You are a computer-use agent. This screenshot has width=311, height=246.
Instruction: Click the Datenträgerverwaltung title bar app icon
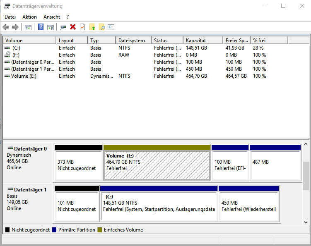[x=7, y=6]
